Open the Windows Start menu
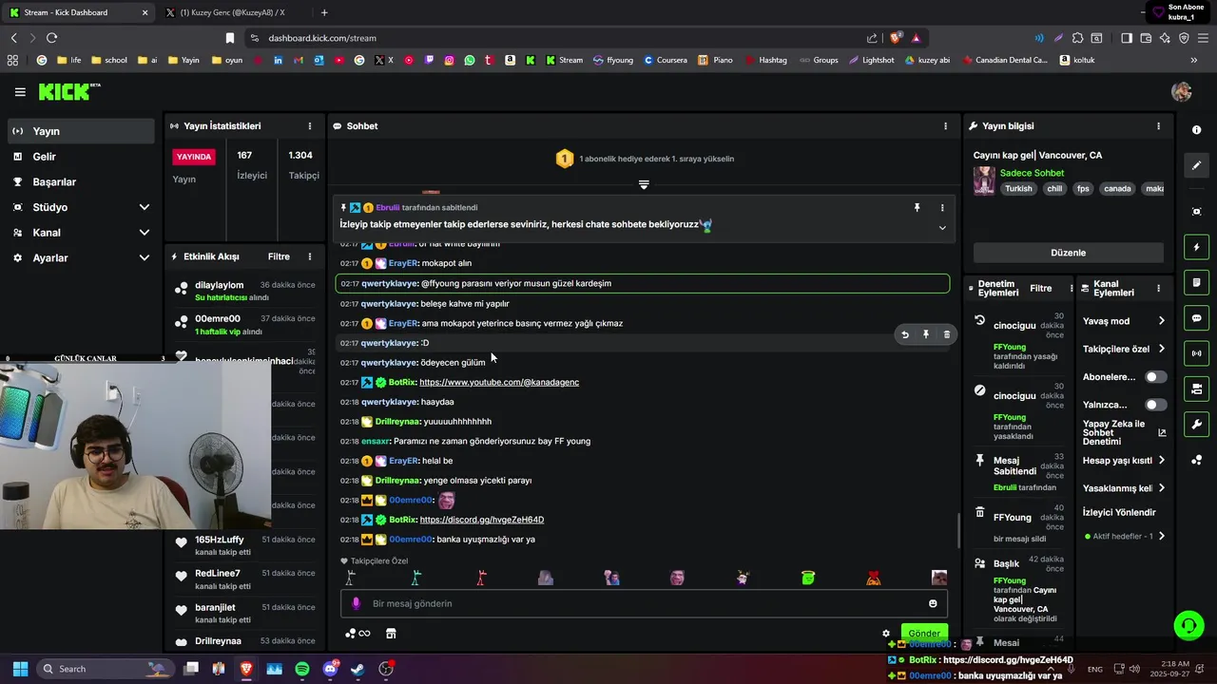This screenshot has width=1217, height=684. tap(20, 669)
